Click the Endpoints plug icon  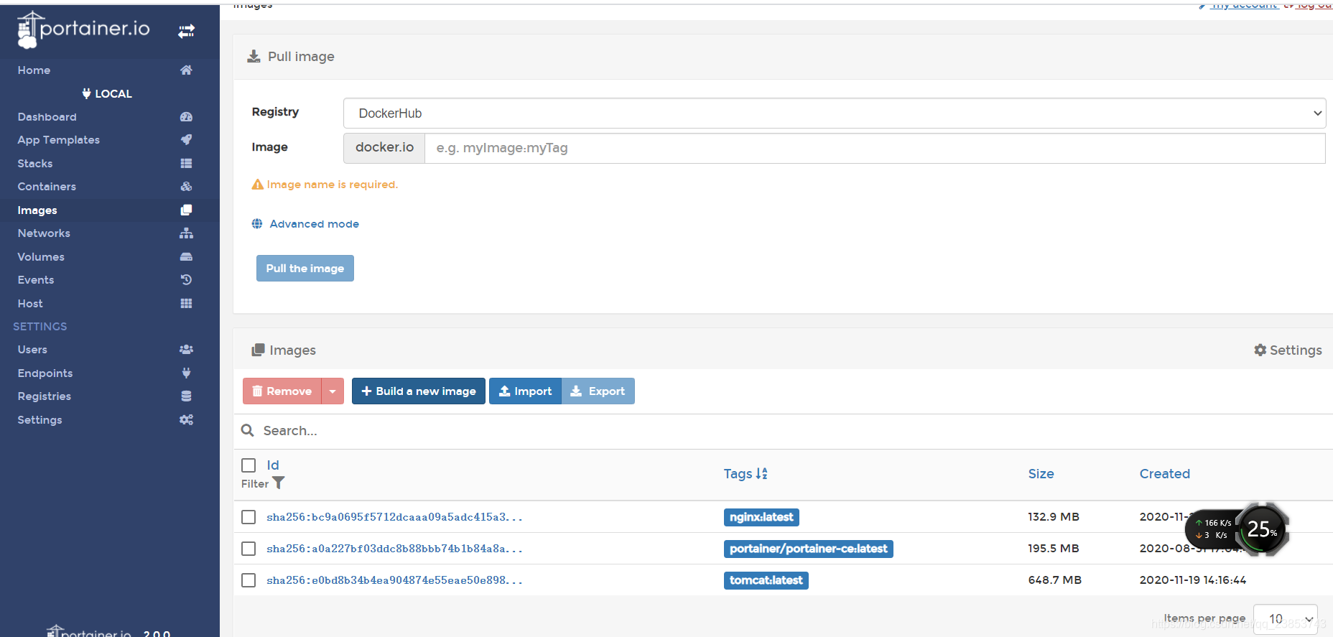click(186, 373)
